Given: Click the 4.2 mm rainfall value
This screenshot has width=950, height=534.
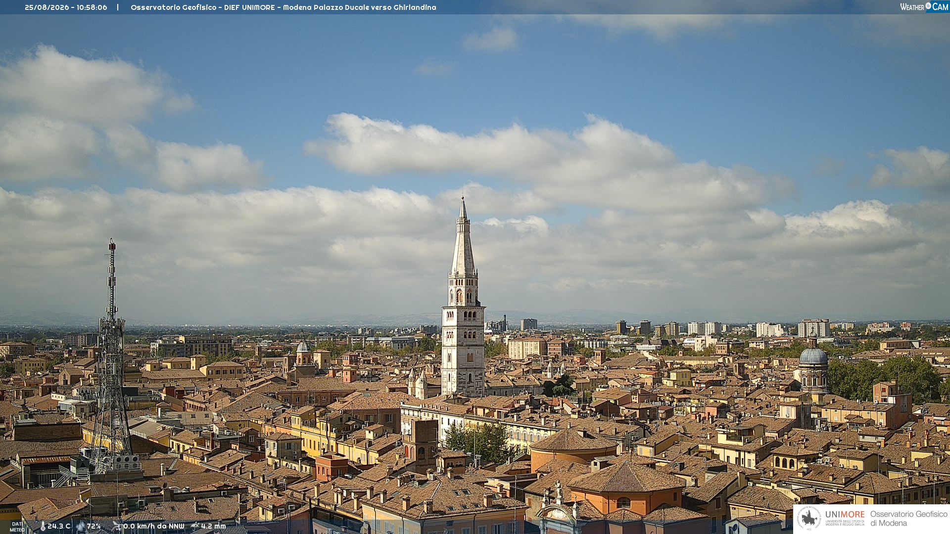Looking at the screenshot, I should tap(213, 526).
